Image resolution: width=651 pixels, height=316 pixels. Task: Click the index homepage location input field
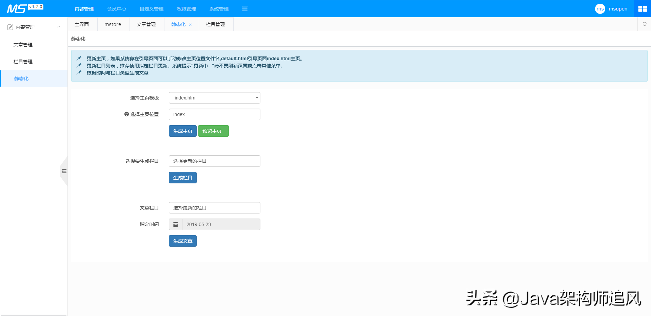[x=214, y=114]
